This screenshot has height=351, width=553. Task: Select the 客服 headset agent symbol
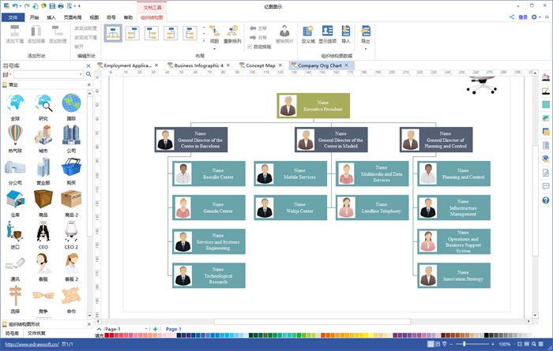(x=43, y=263)
